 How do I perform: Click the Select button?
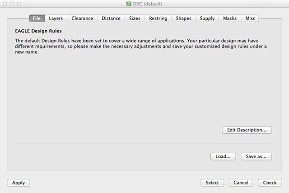point(212,183)
